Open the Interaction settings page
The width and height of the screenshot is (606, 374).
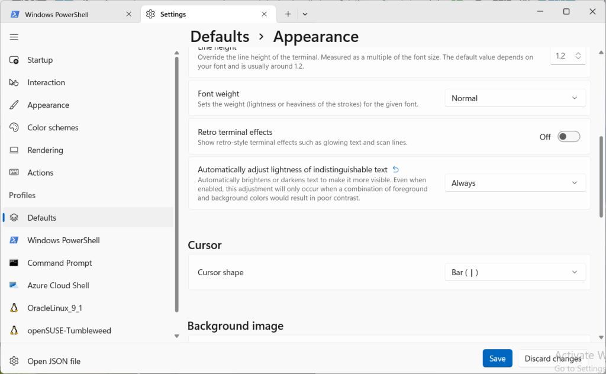pyautogui.click(x=46, y=82)
